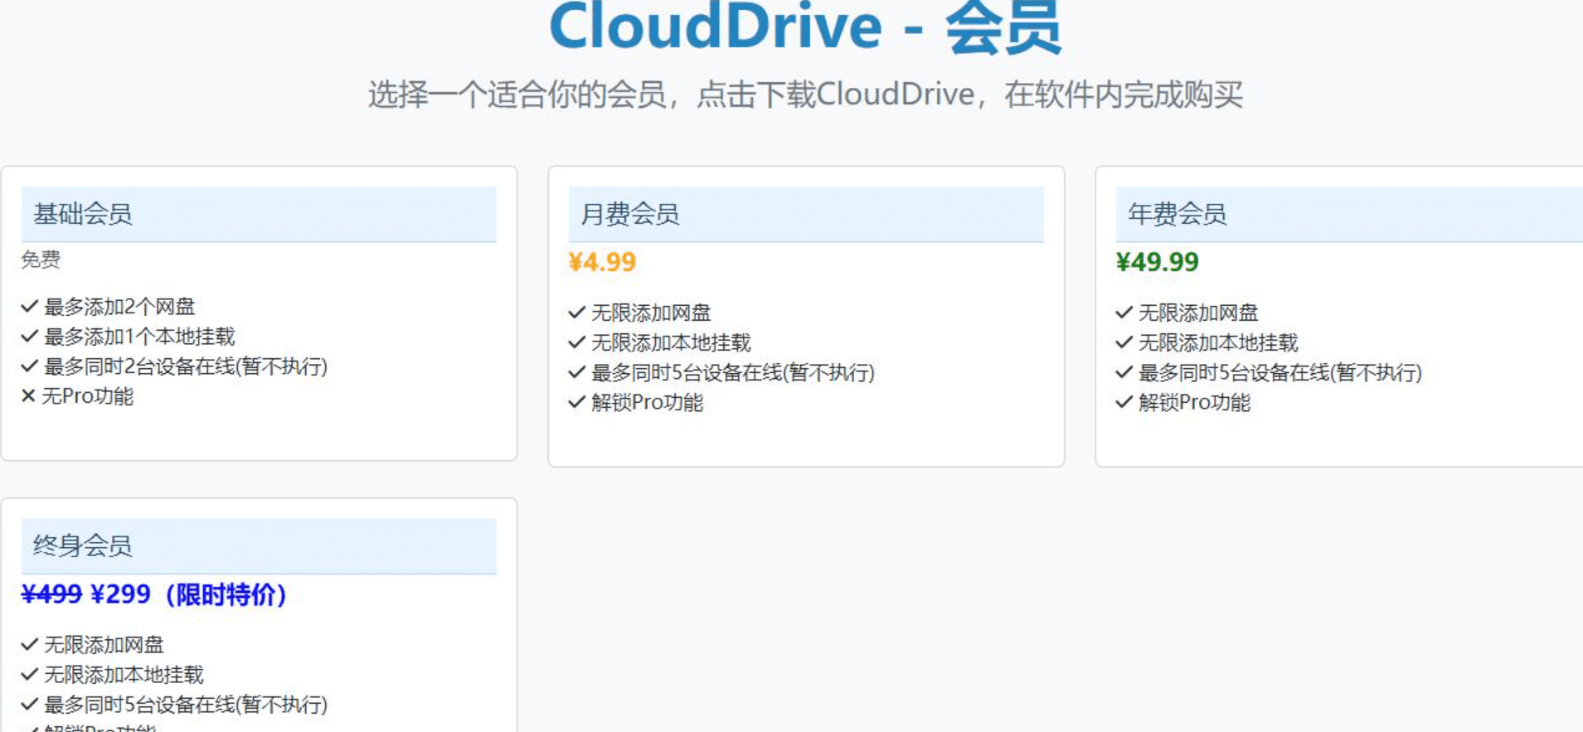This screenshot has width=1583, height=732.
Task: Click the 免费 price label
Action: click(41, 260)
